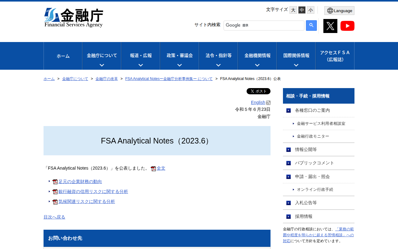
Task: Expand the 金融庁について menu chevron
Action: click(102, 65)
